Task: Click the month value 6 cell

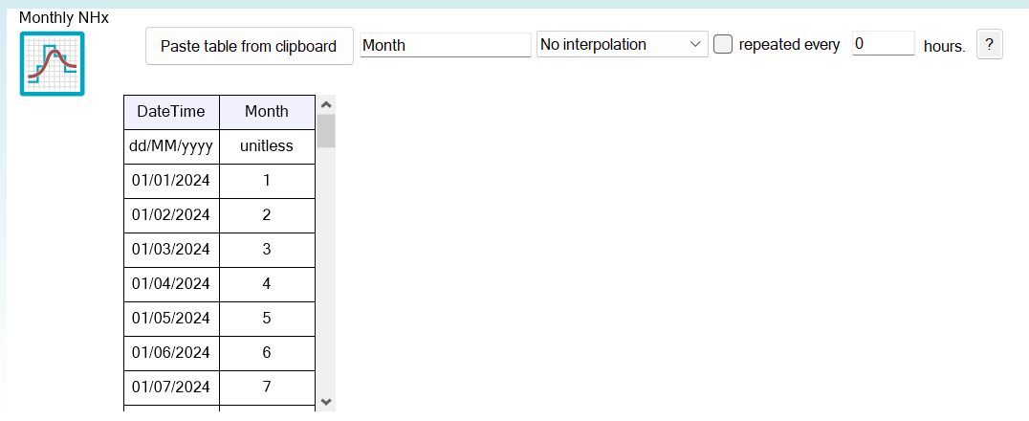Action: [267, 352]
